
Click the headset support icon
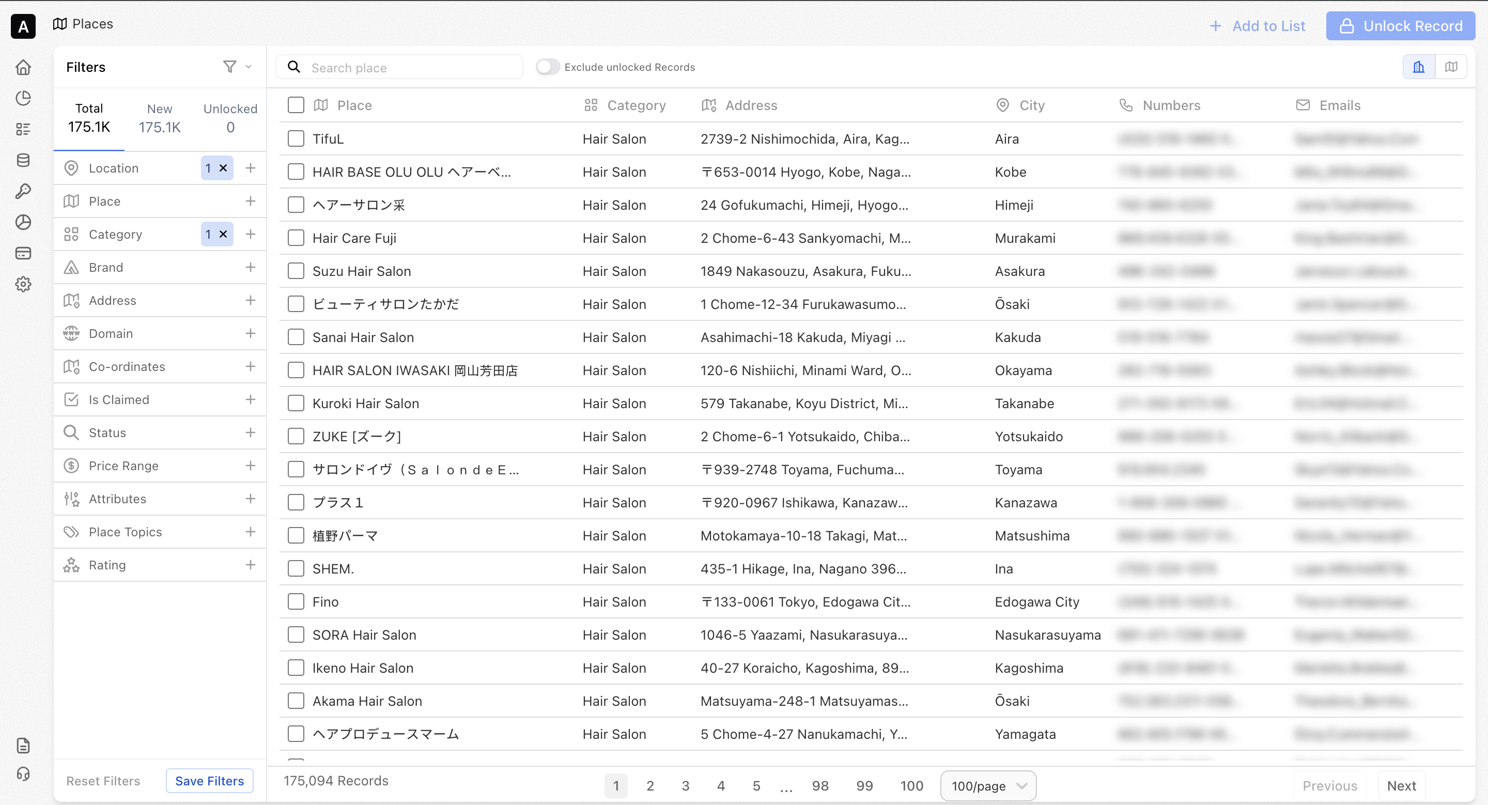tap(23, 774)
